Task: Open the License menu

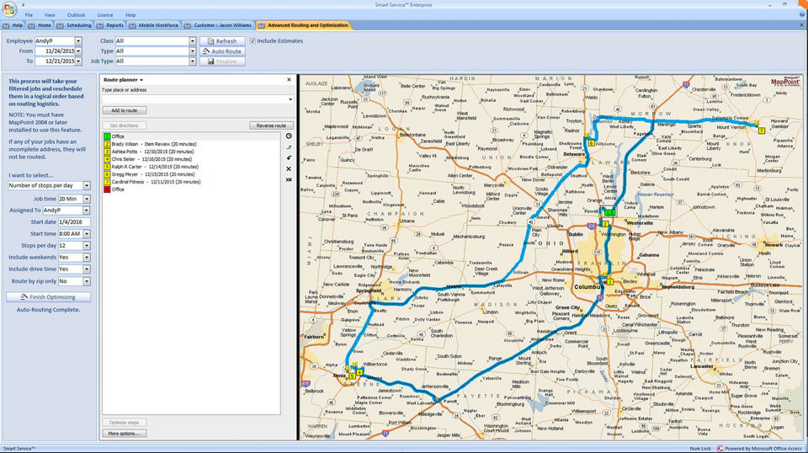Action: (105, 15)
